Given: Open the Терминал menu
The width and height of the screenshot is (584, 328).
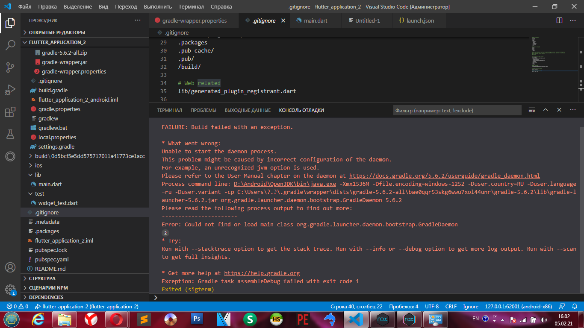Looking at the screenshot, I should coord(191,7).
